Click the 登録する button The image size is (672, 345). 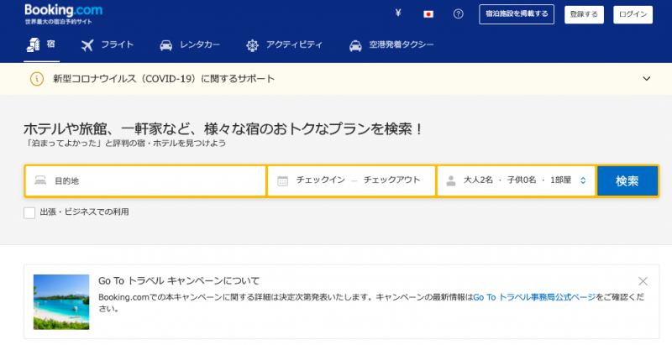point(584,14)
